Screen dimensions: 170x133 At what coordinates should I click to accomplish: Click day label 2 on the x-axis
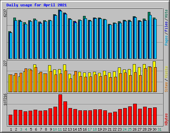[x=16, y=129]
